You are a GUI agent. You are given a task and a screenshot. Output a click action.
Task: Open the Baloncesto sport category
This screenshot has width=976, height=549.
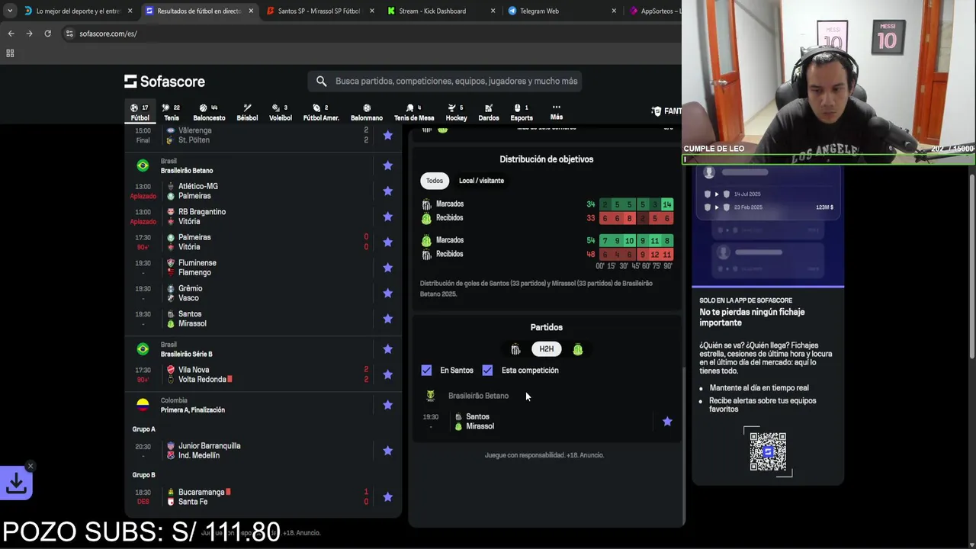209,112
